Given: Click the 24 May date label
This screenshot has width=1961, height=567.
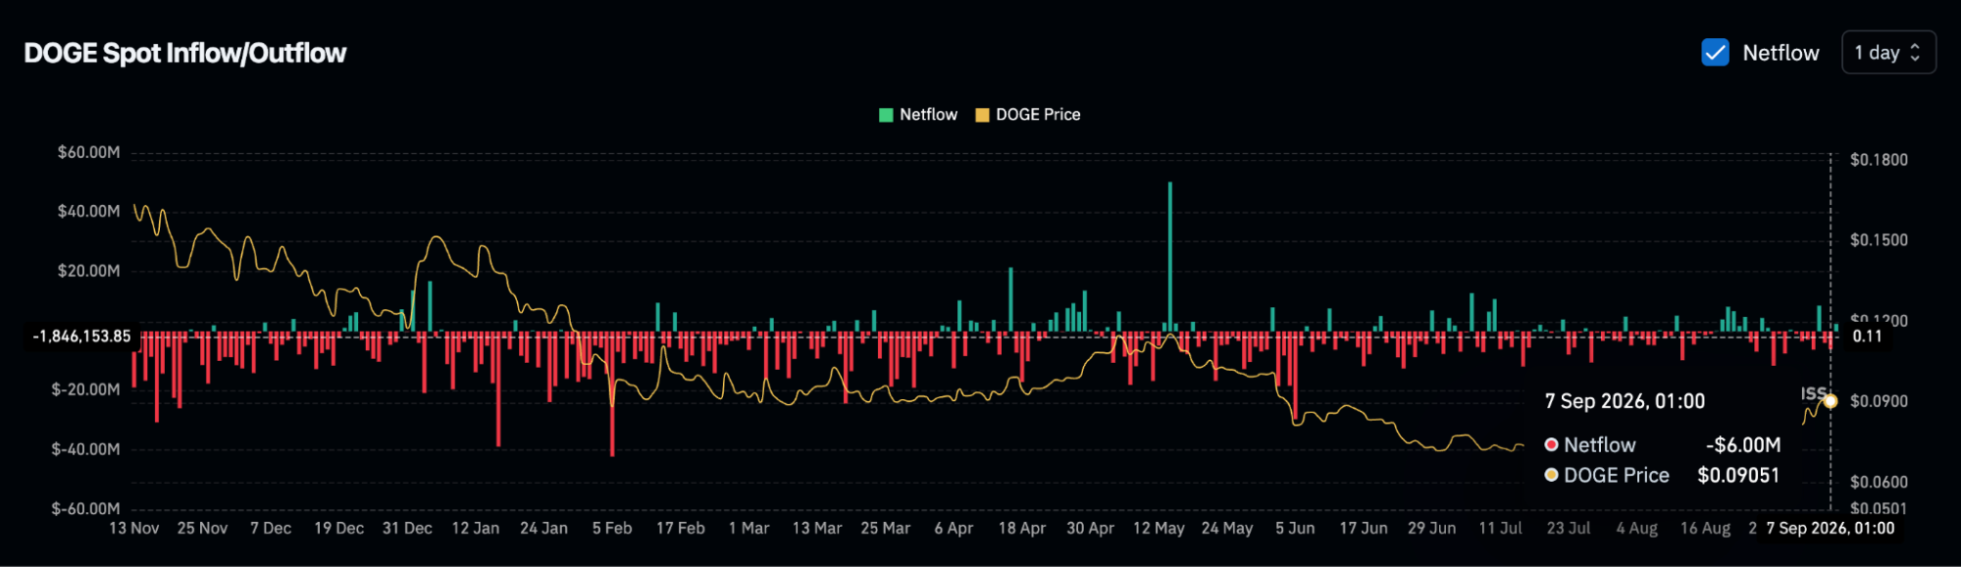Looking at the screenshot, I should 1227,529.
